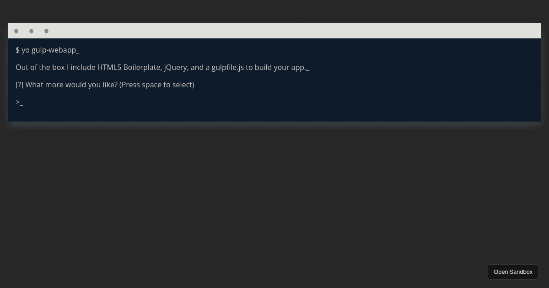Click the middle window control dot
The width and height of the screenshot is (549, 288).
tap(31, 31)
